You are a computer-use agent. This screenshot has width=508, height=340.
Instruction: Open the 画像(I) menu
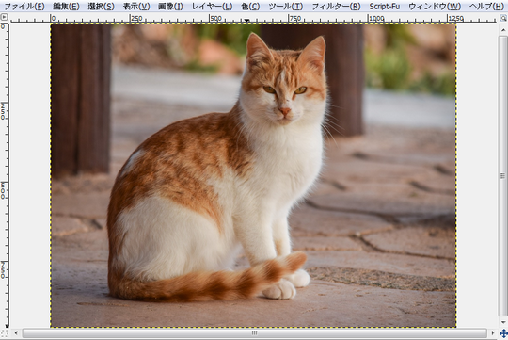pyautogui.click(x=170, y=6)
